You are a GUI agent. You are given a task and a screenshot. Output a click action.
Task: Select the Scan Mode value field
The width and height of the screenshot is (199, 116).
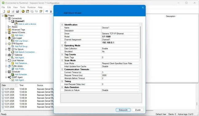120,63
